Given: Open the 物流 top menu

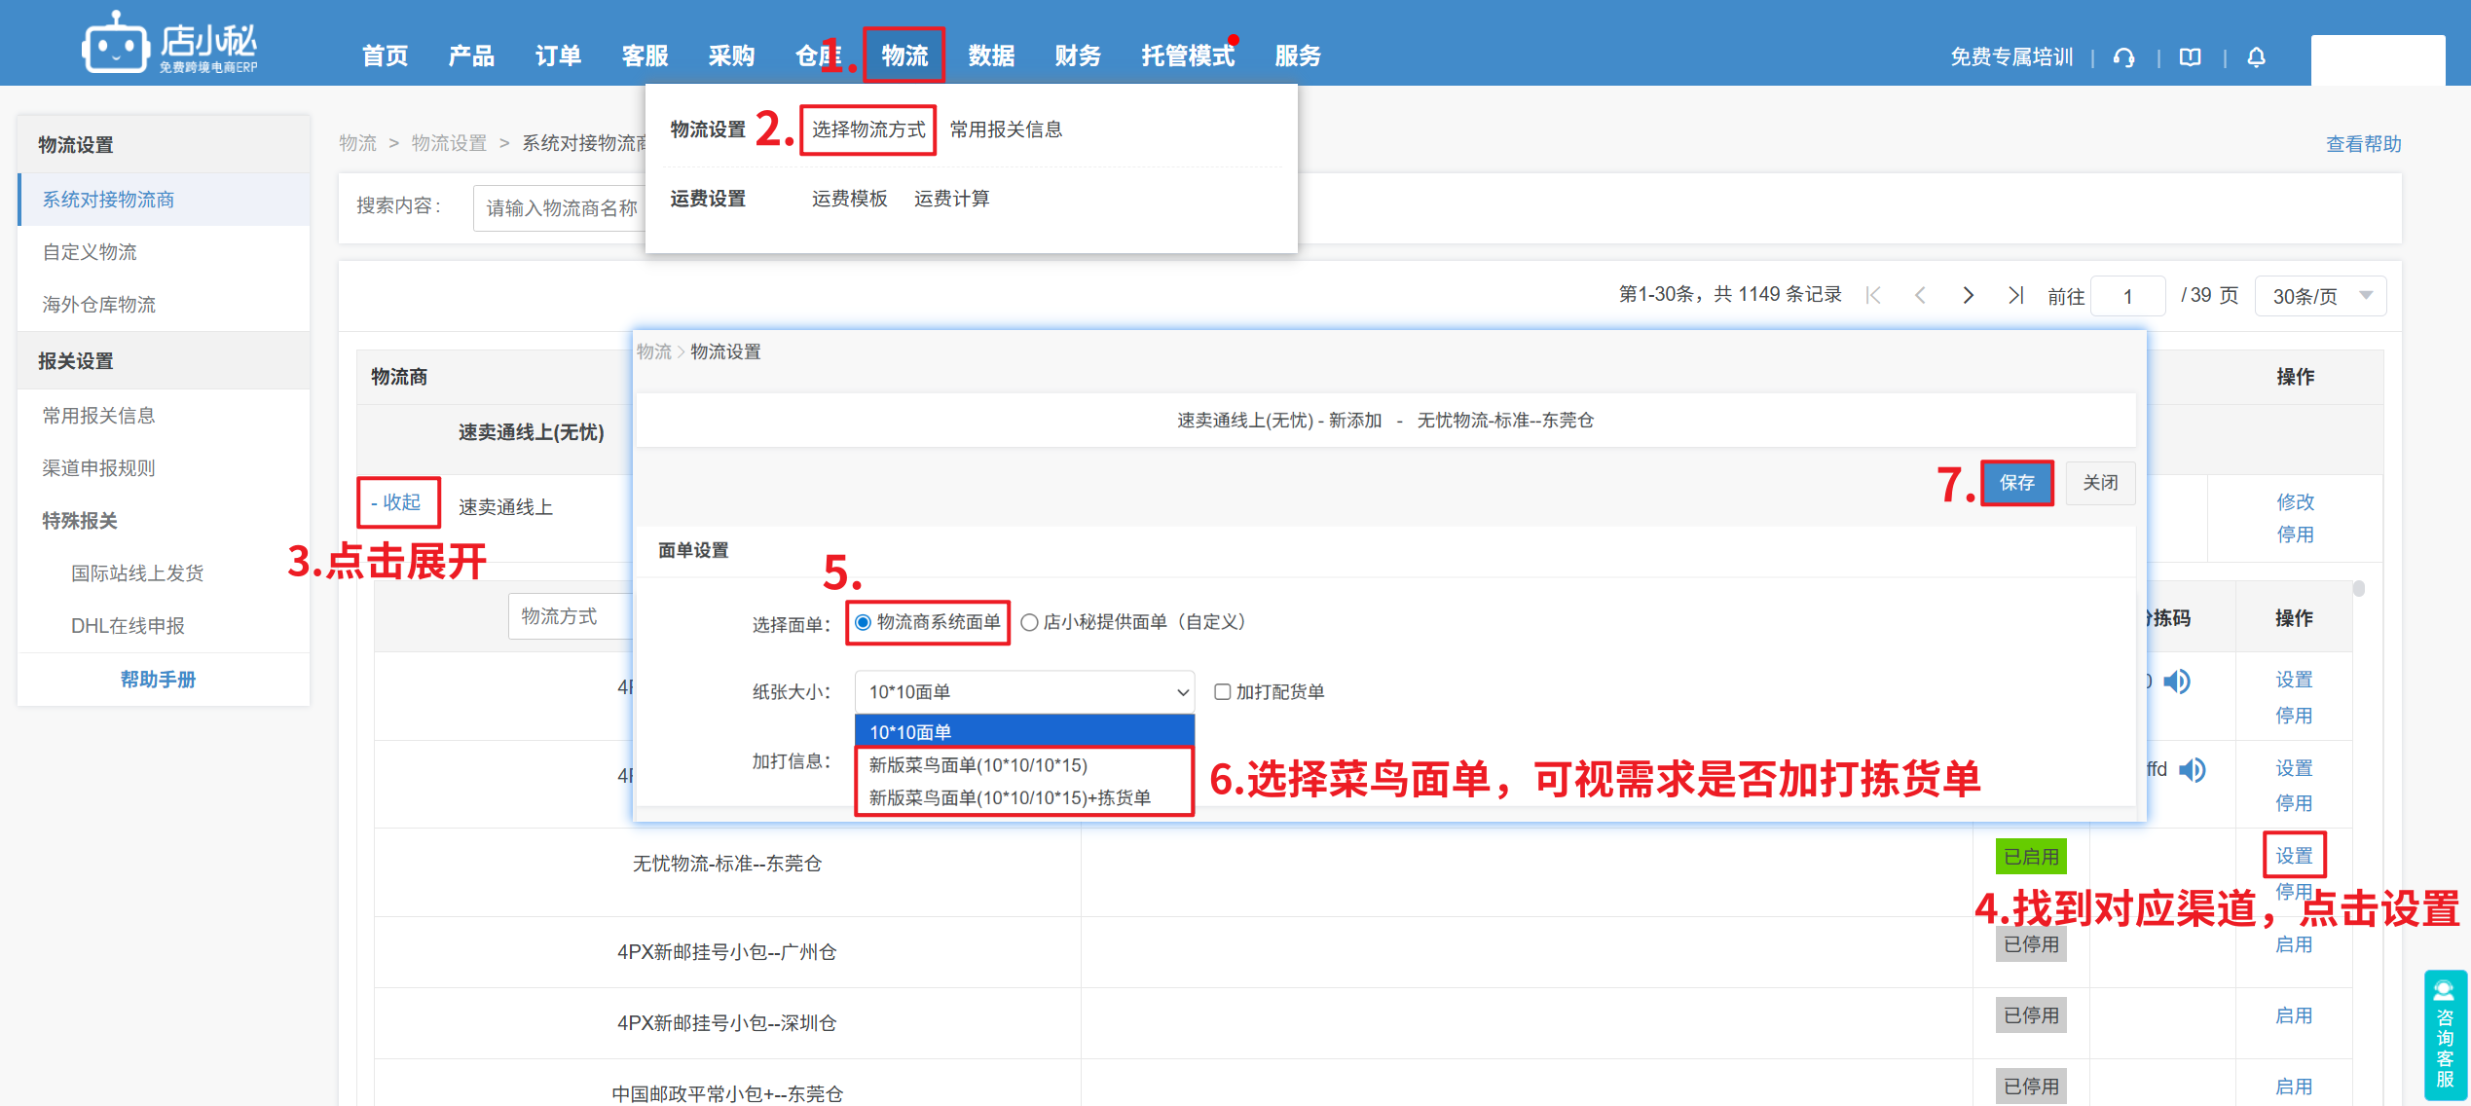Looking at the screenshot, I should (904, 55).
